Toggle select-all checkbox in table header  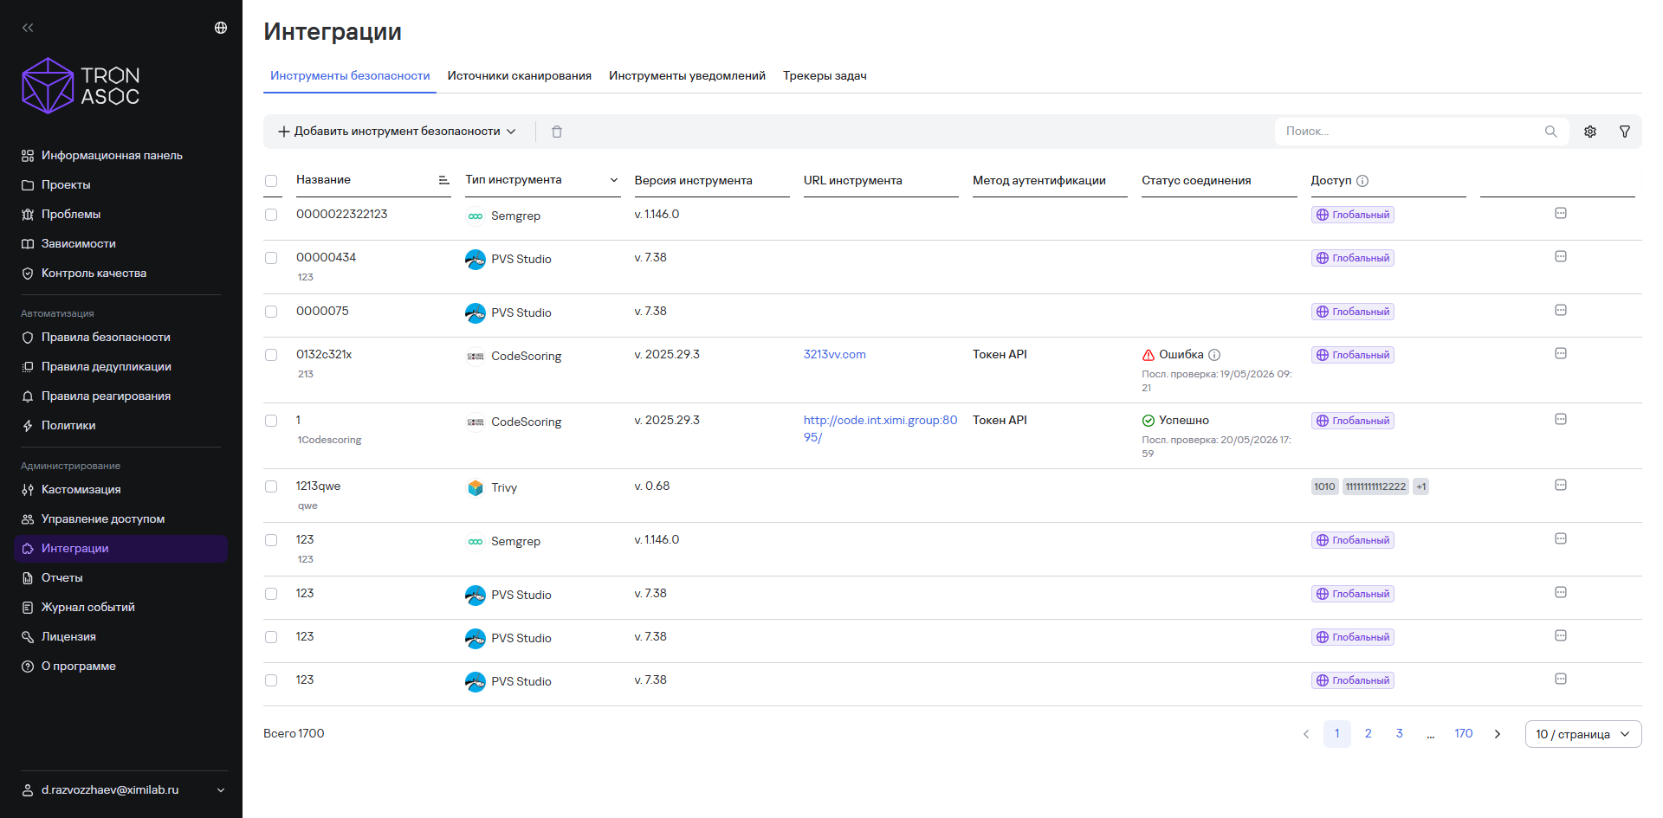click(x=271, y=181)
